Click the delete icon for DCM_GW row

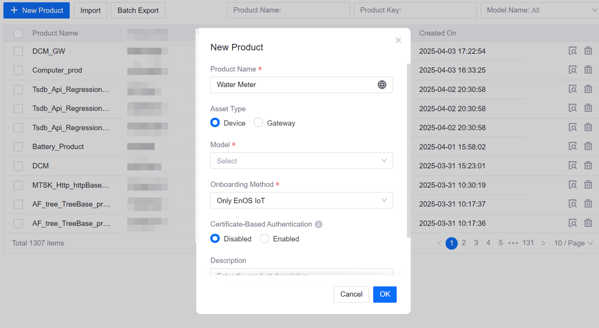[x=588, y=51]
